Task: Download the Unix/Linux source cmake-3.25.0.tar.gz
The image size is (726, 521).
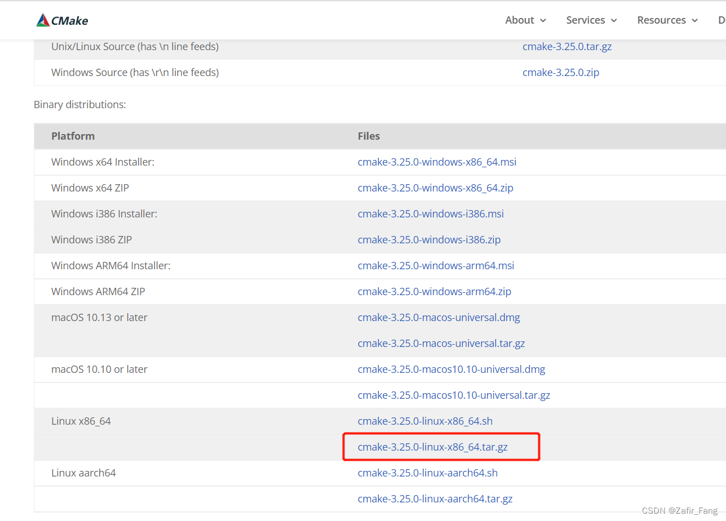Action: (567, 46)
